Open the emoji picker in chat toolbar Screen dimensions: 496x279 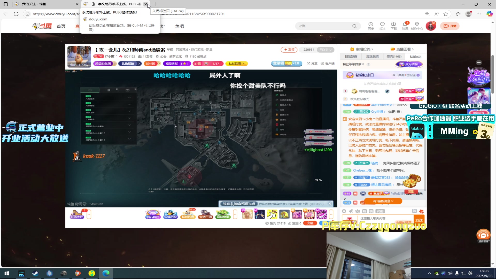coord(344,211)
